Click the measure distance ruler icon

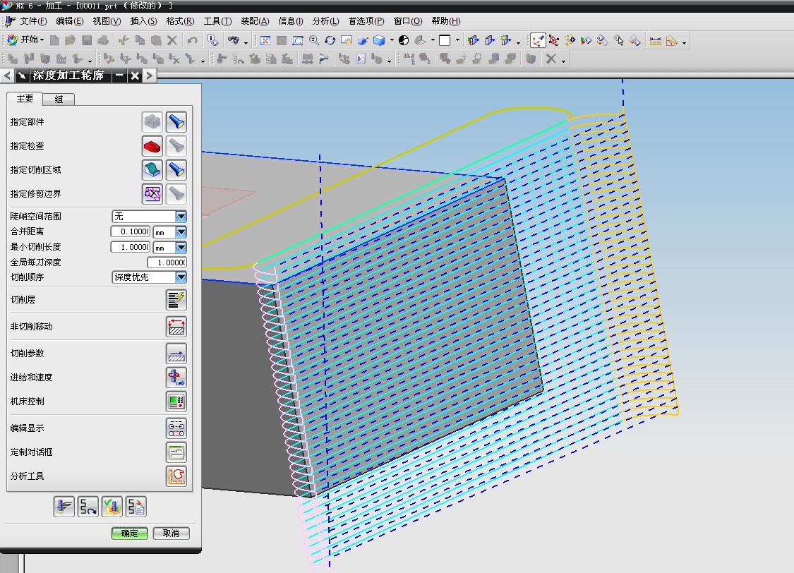point(655,40)
